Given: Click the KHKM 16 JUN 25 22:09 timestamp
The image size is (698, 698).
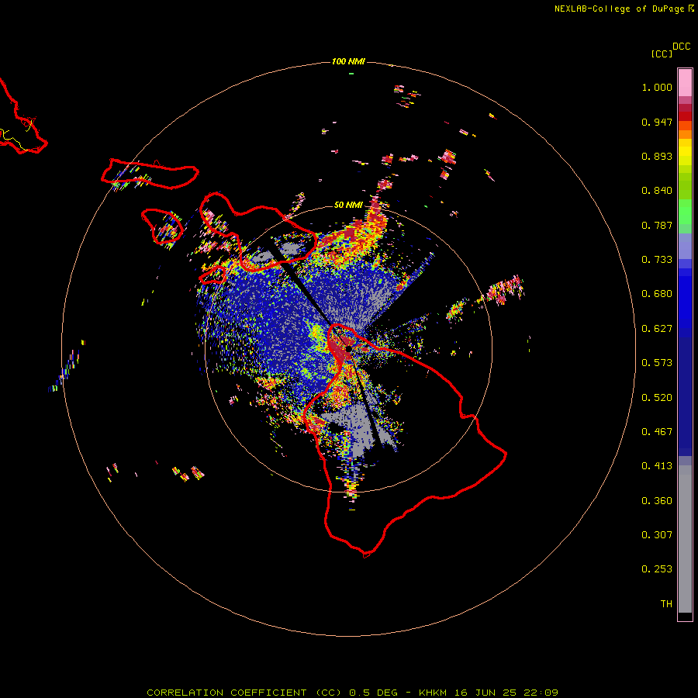Looking at the screenshot, I should coord(489,693).
